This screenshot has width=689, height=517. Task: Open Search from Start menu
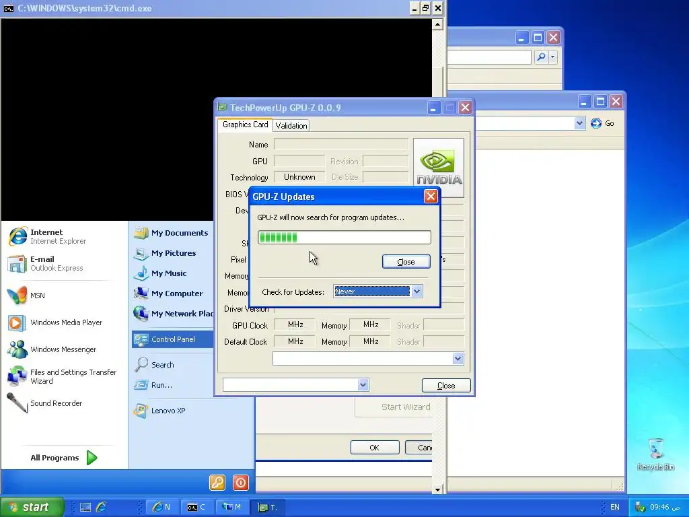154,364
